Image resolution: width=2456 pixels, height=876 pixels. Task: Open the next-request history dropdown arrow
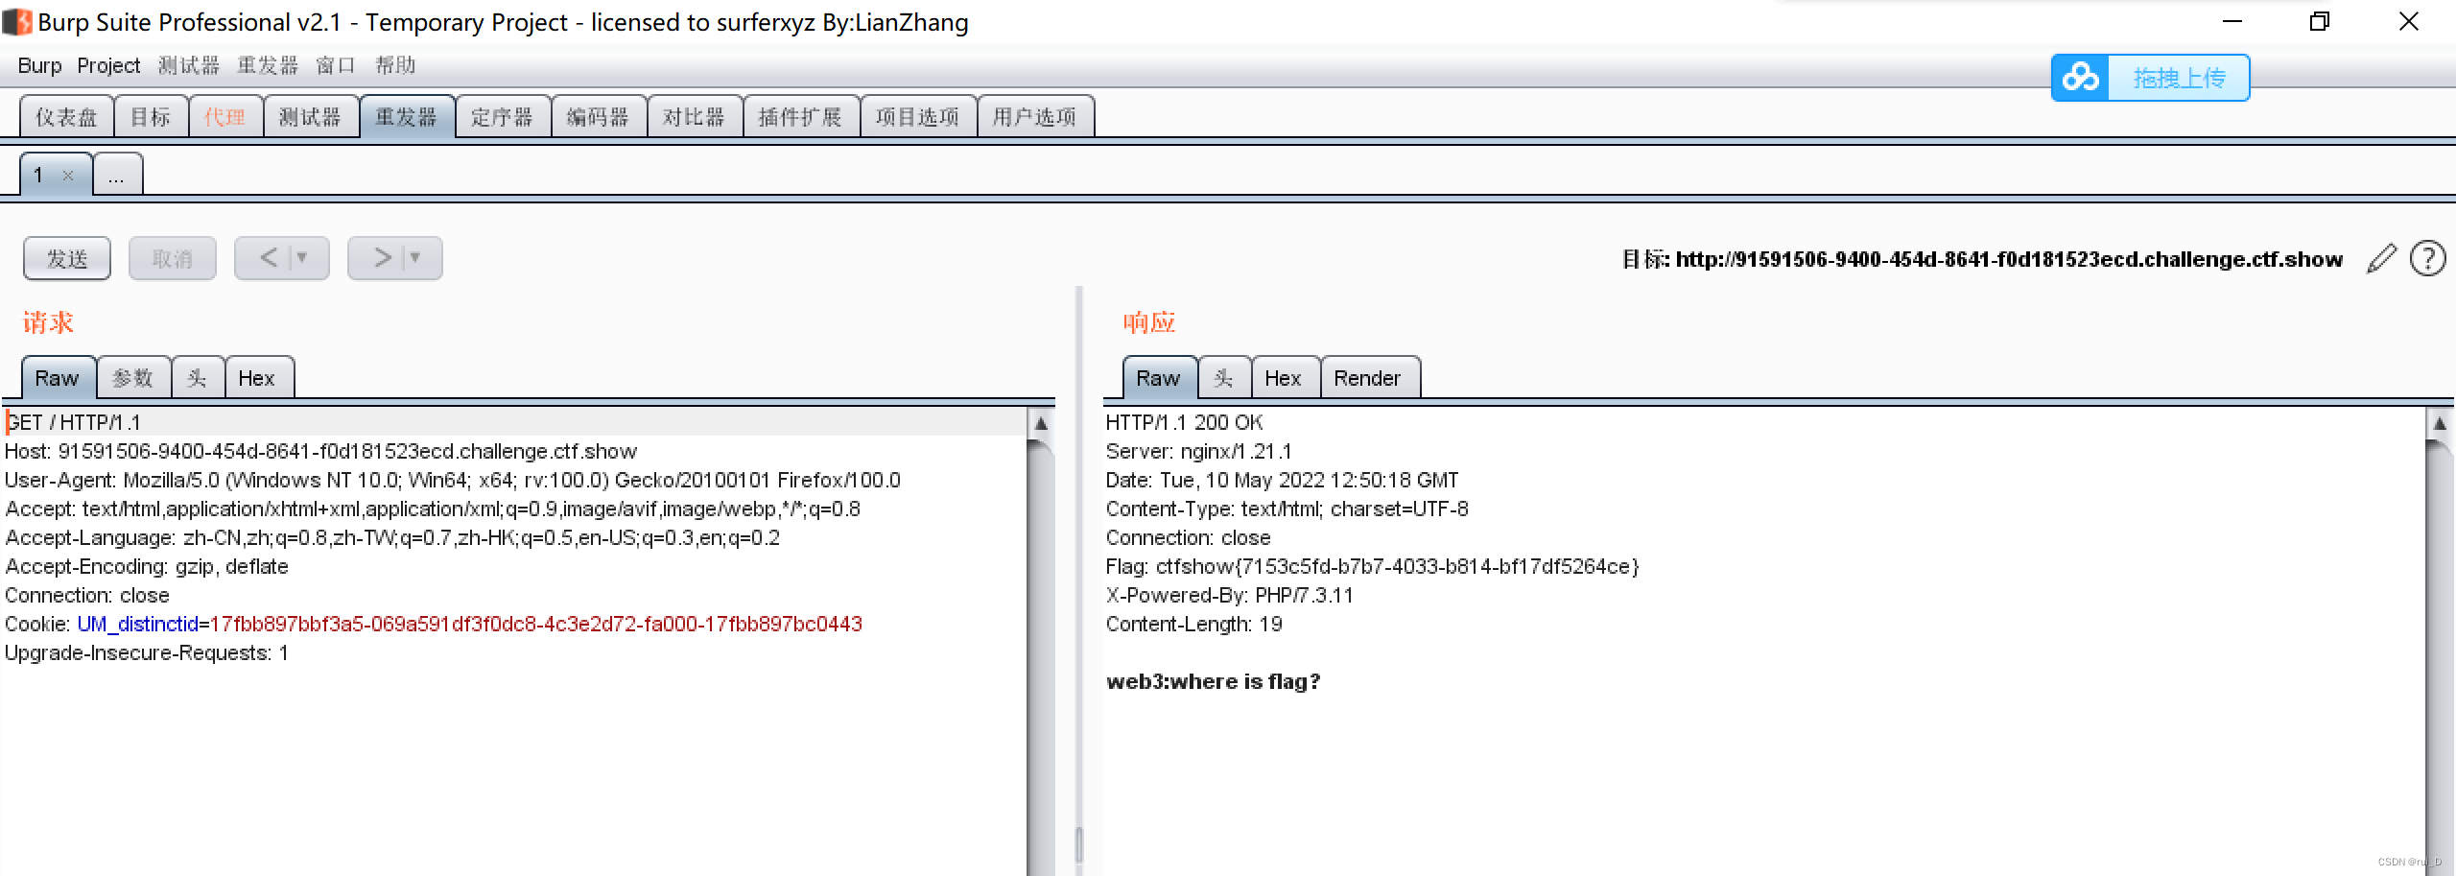(x=415, y=257)
